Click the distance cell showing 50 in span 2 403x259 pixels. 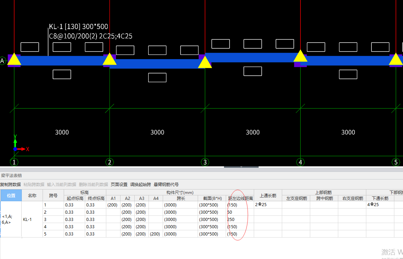point(240,212)
